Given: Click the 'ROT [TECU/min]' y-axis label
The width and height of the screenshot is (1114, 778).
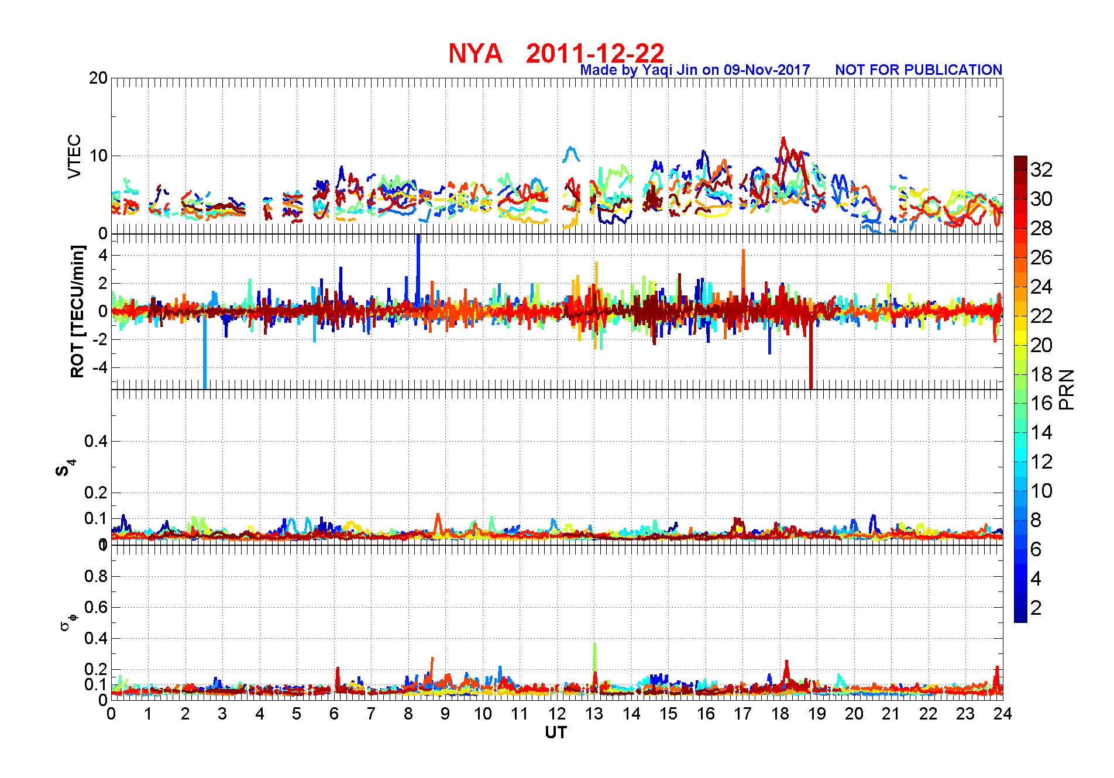Looking at the screenshot, I should [77, 311].
